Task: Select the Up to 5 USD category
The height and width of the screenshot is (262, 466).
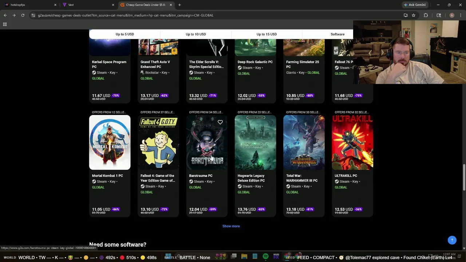Action: pos(125,34)
